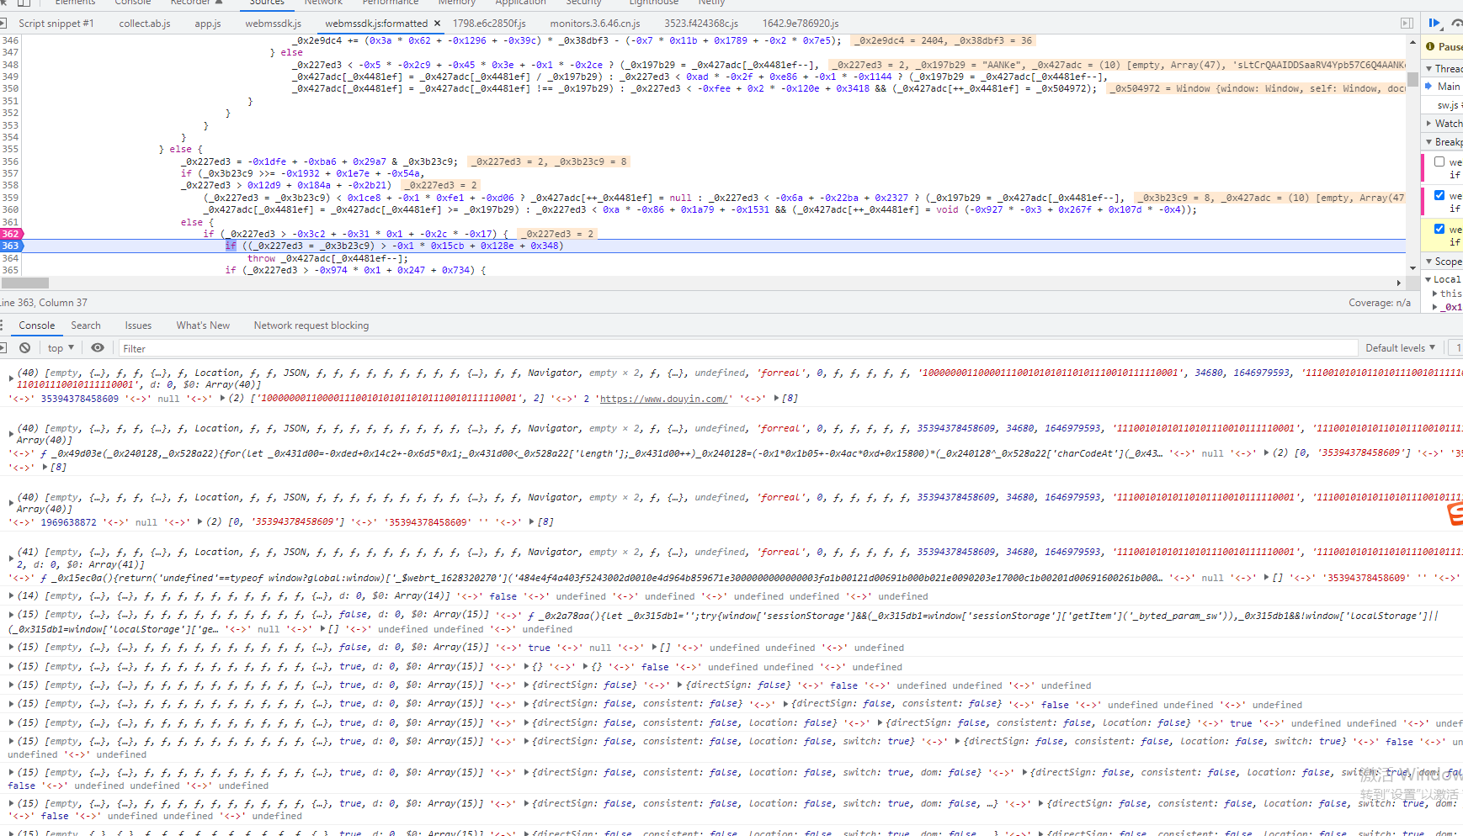
Task: Open the collect.ab.js file tab
Action: click(145, 24)
